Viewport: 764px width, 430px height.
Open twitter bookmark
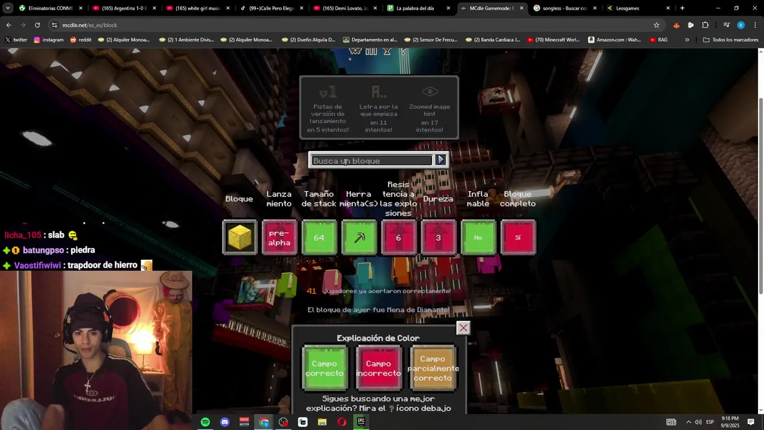click(x=16, y=39)
